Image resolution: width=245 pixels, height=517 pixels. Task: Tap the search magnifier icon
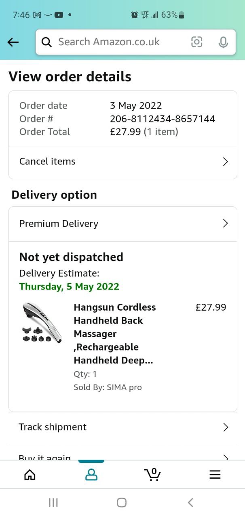click(47, 42)
